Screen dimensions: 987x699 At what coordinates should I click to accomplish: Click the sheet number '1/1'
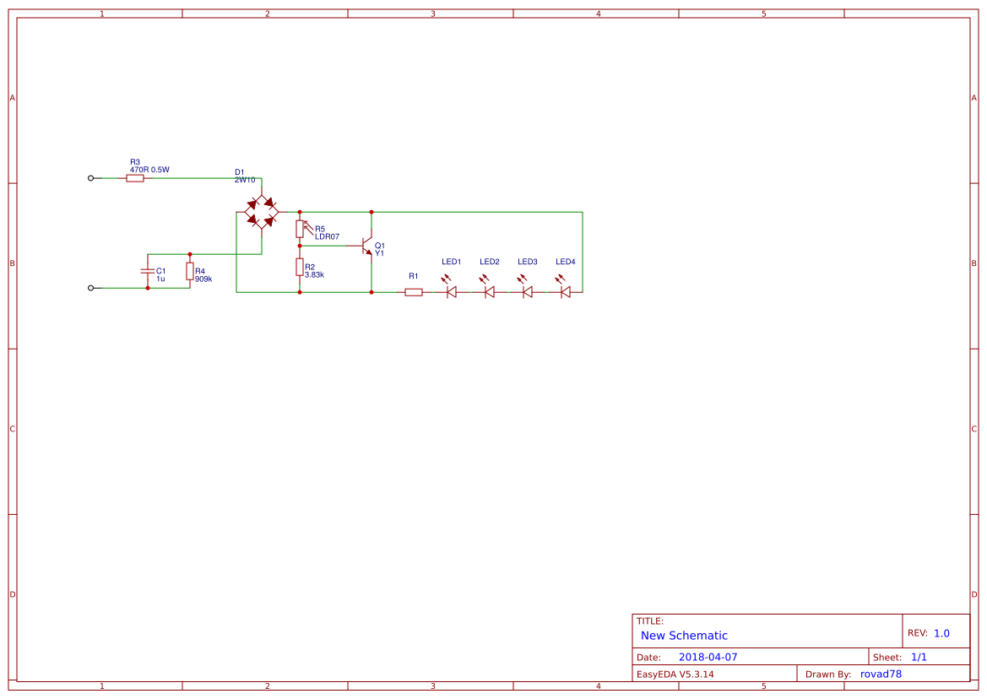coord(919,657)
